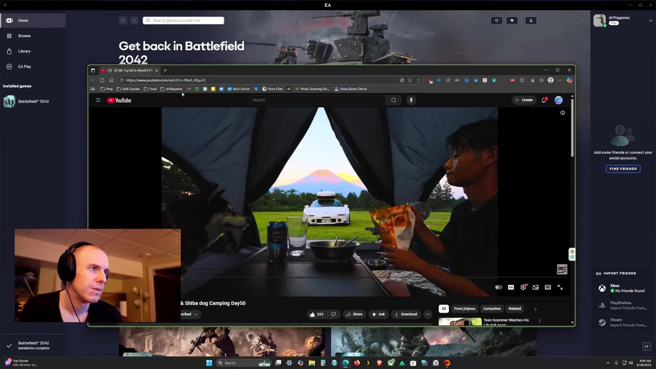This screenshot has width=656, height=369.
Task: Open Home in EA app sidebar
Action: 32,20
